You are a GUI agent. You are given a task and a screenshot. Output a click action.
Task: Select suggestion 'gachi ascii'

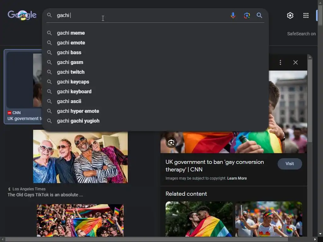point(155,101)
